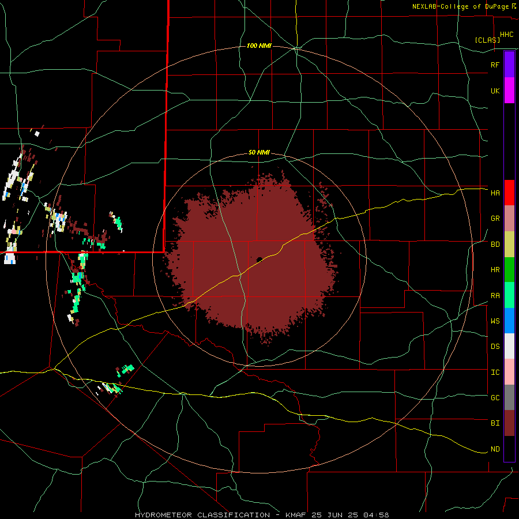Click the WS legend label
This screenshot has width=519, height=519.
(495, 321)
